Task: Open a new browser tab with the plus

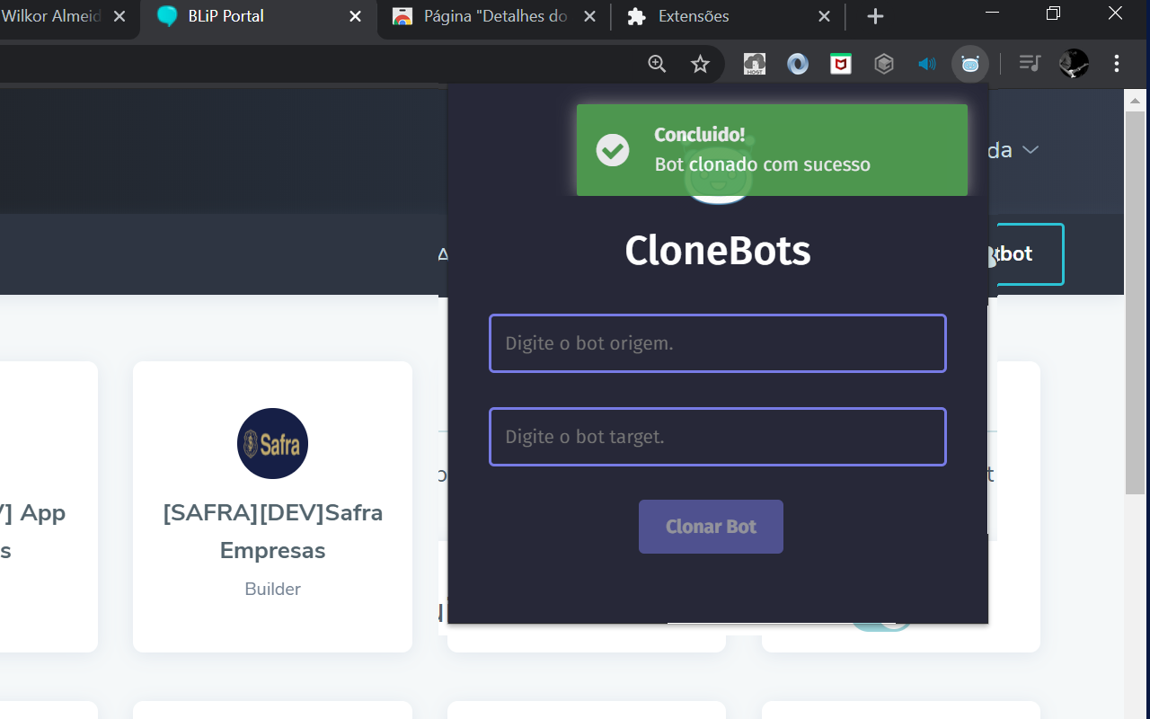Action: pyautogui.click(x=874, y=16)
